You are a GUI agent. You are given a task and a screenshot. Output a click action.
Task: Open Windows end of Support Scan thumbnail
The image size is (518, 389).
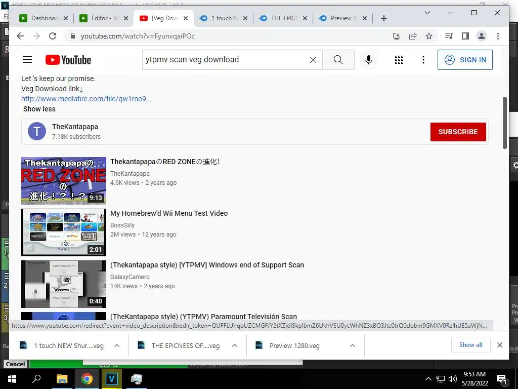64,284
